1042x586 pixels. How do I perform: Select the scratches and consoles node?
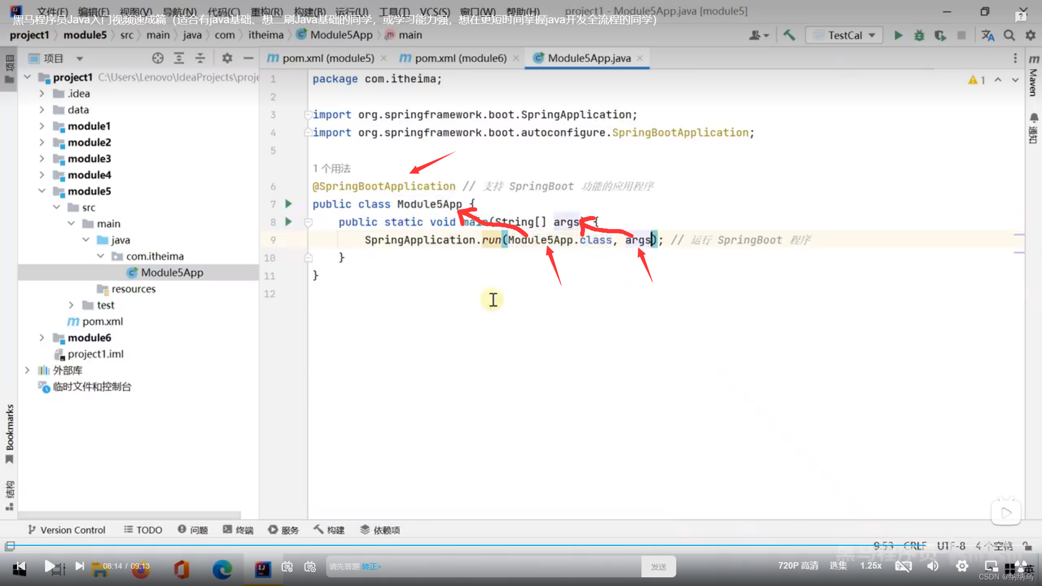(85, 386)
